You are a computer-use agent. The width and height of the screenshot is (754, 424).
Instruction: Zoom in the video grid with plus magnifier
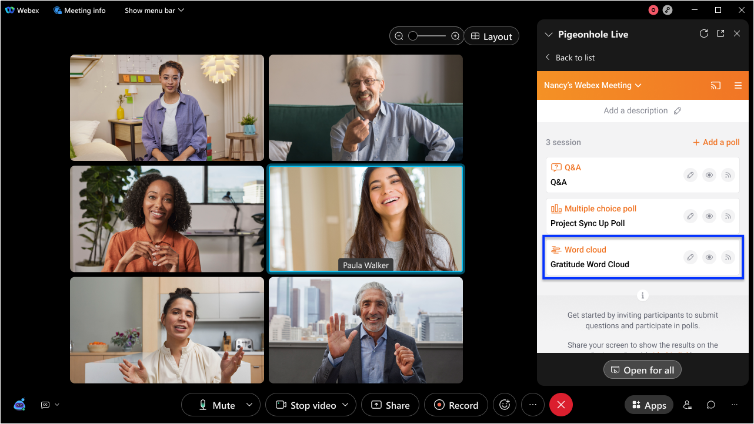[455, 36]
